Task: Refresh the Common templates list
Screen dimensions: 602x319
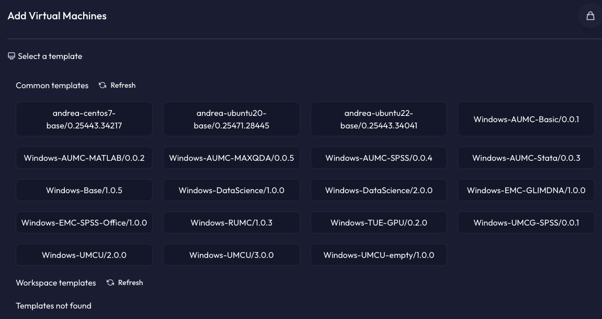Action: coord(117,85)
